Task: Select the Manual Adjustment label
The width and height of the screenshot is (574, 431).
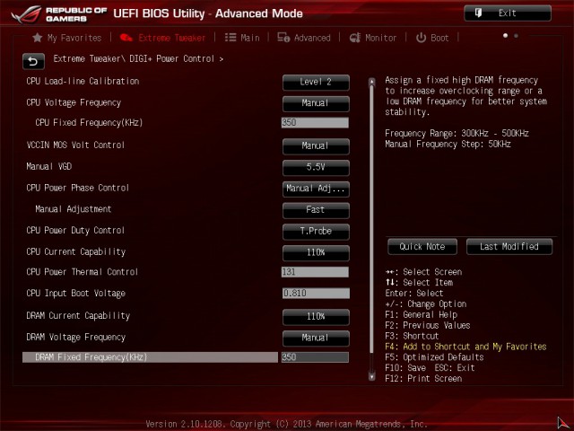Action: pyautogui.click(x=74, y=209)
